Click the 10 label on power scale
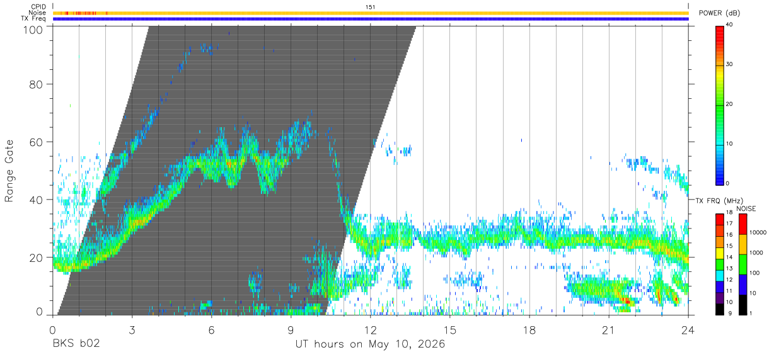 (x=730, y=144)
